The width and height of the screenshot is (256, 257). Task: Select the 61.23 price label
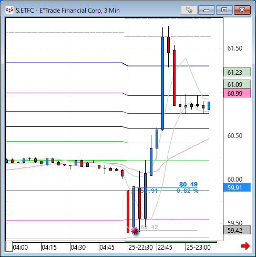tap(237, 72)
